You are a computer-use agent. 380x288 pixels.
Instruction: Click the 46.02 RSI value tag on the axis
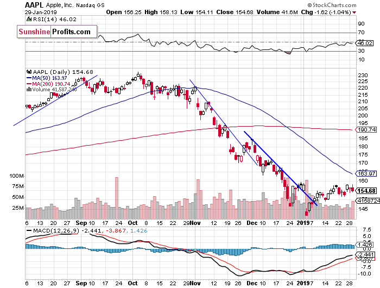pos(364,43)
